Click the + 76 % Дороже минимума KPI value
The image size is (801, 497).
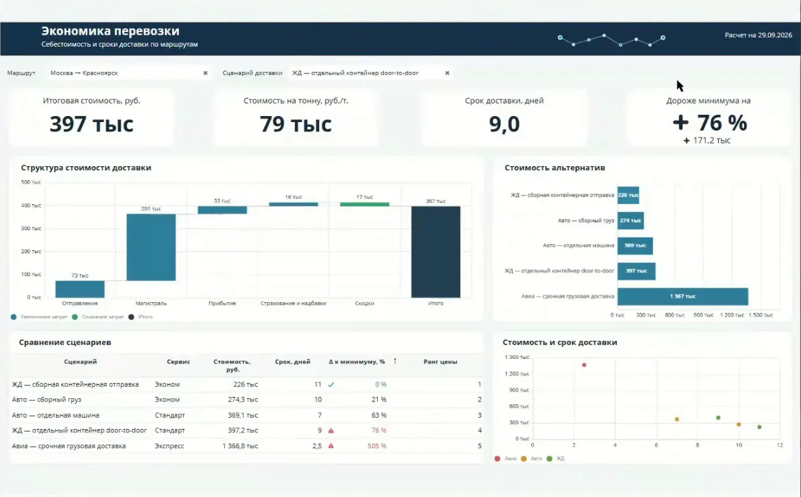(709, 123)
